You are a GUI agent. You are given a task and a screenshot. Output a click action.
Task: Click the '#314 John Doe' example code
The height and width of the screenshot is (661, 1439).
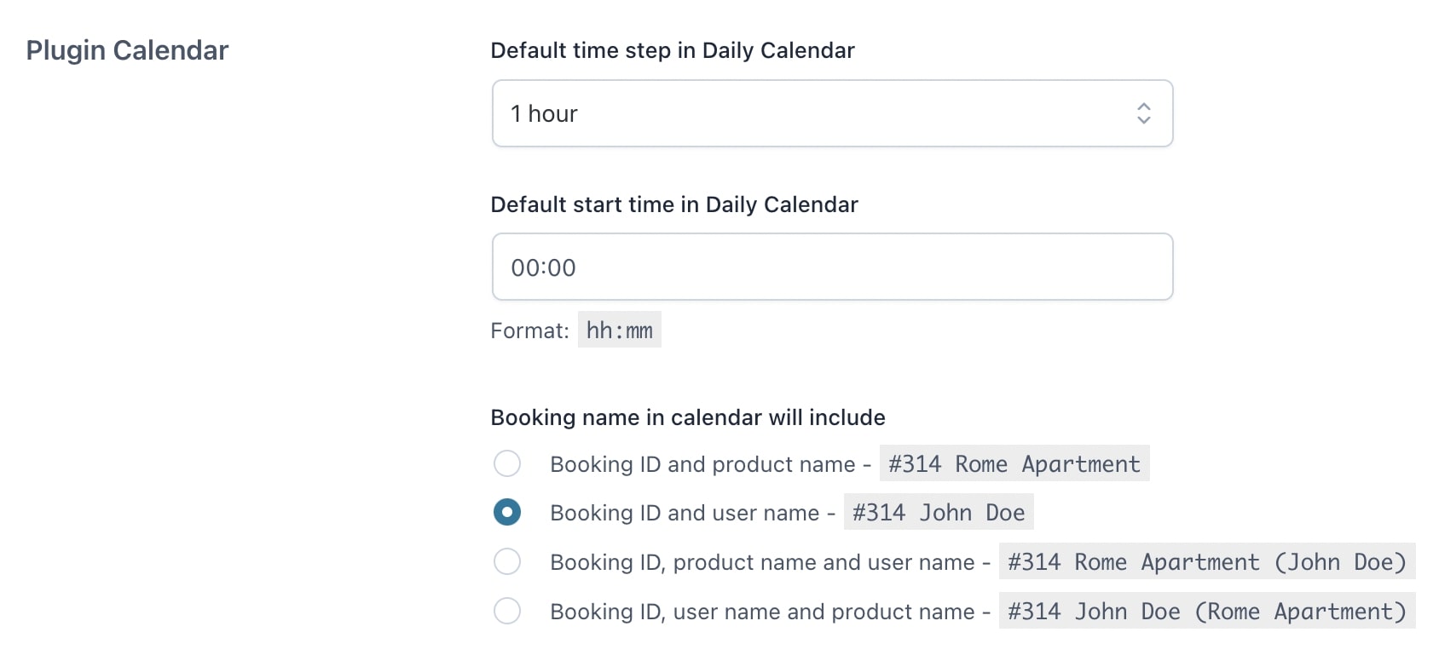939,512
